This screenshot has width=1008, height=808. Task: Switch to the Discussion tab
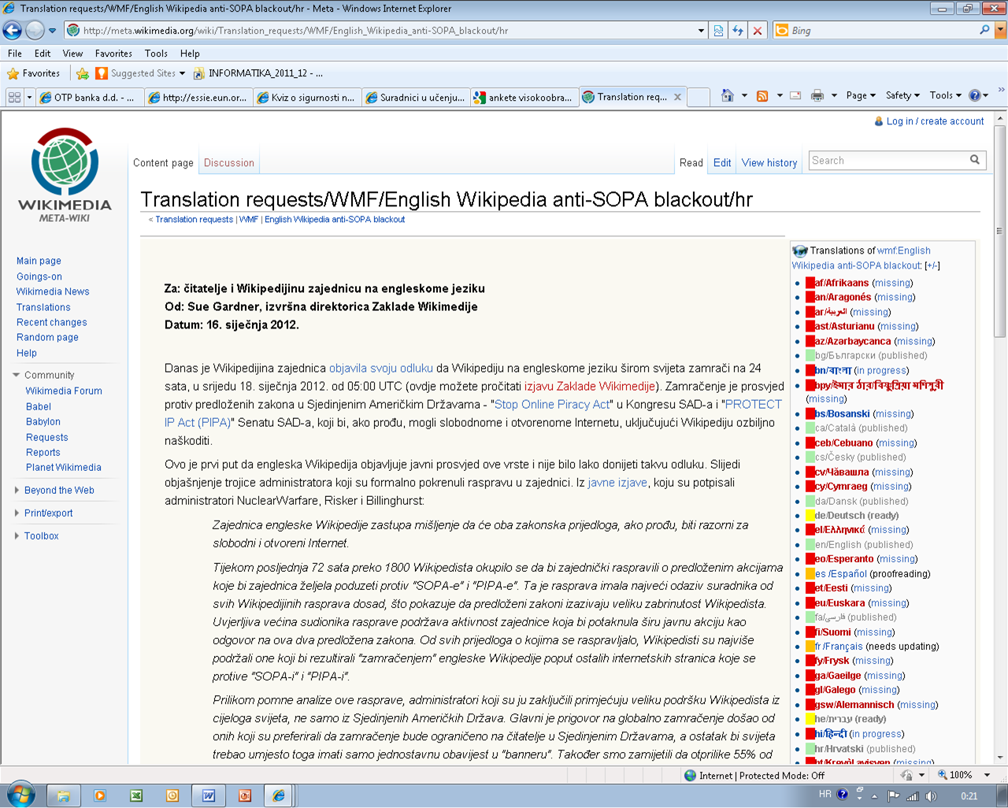pyautogui.click(x=228, y=163)
